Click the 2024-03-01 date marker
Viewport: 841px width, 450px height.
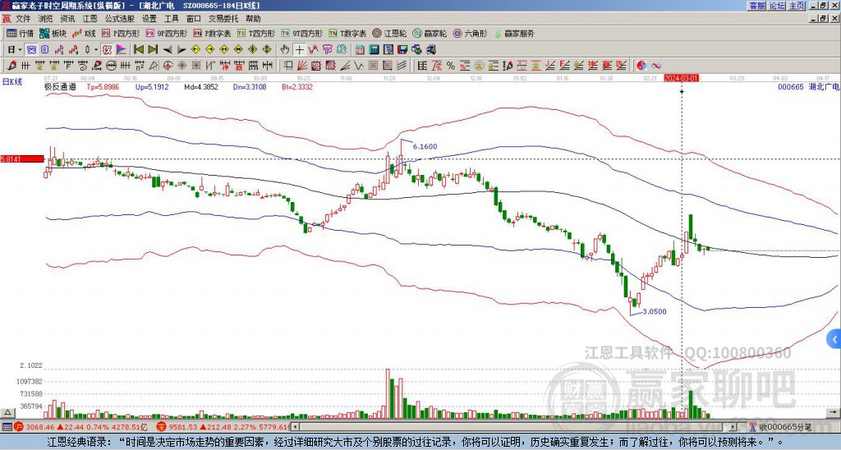tap(681, 78)
